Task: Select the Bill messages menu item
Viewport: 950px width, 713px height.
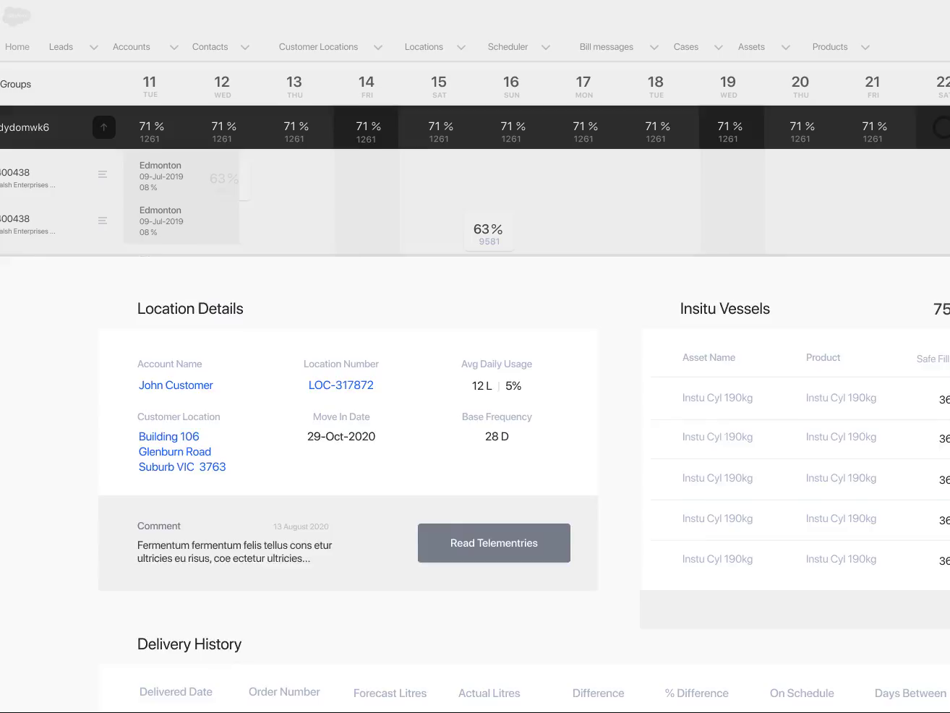Action: pyautogui.click(x=605, y=46)
